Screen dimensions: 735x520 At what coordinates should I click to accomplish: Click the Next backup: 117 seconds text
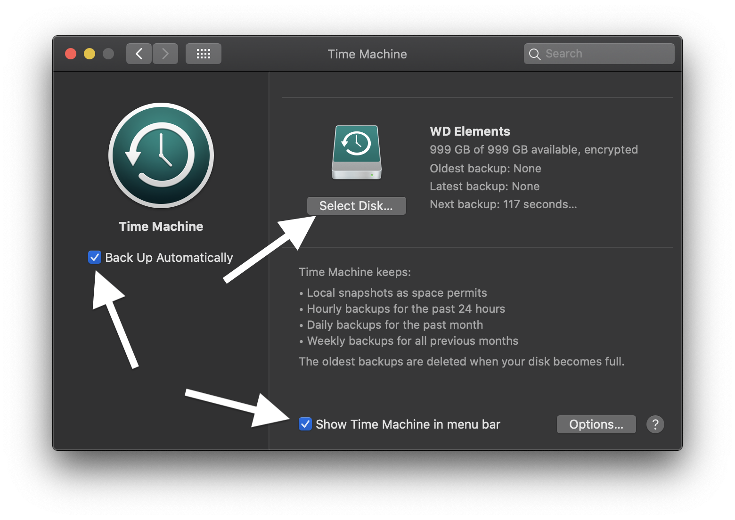coord(503,204)
